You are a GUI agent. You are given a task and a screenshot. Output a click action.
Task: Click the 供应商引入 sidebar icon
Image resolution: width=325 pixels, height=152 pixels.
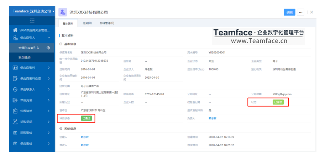tap(15, 38)
